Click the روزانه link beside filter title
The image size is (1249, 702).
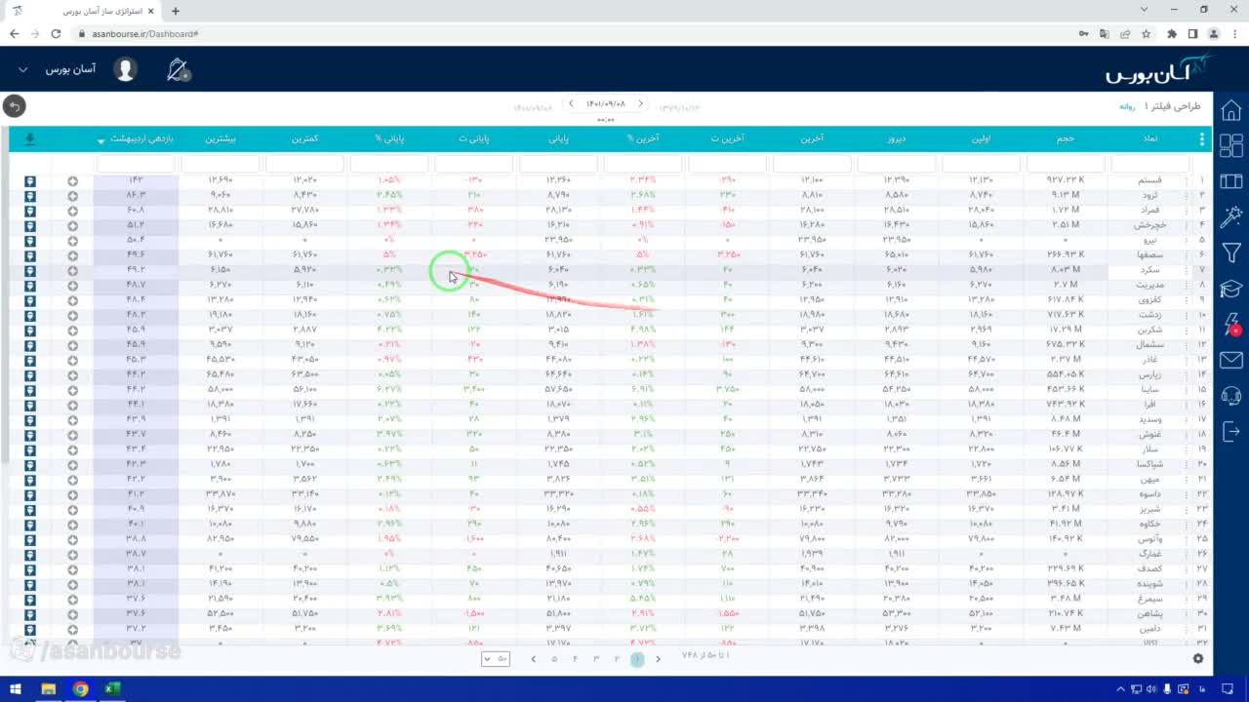[1126, 106]
